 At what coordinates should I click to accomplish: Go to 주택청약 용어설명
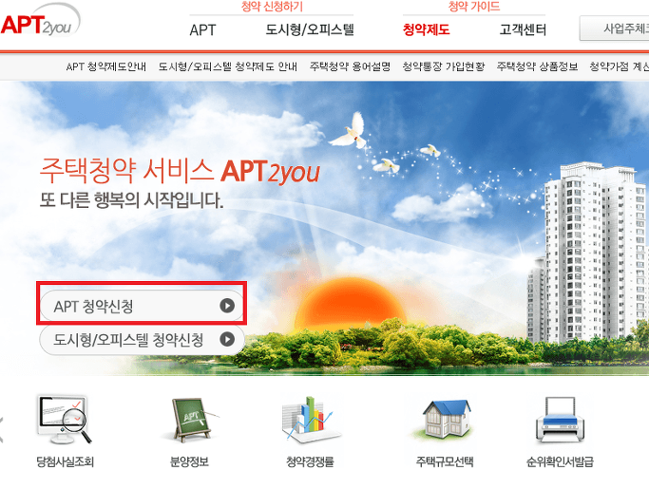click(x=350, y=66)
